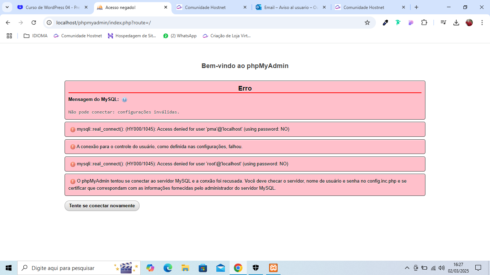This screenshot has height=275, width=490.
Task: Open media control button in toolbar
Action: (x=443, y=23)
